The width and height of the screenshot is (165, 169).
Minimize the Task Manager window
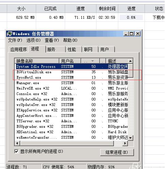(x=126, y=34)
